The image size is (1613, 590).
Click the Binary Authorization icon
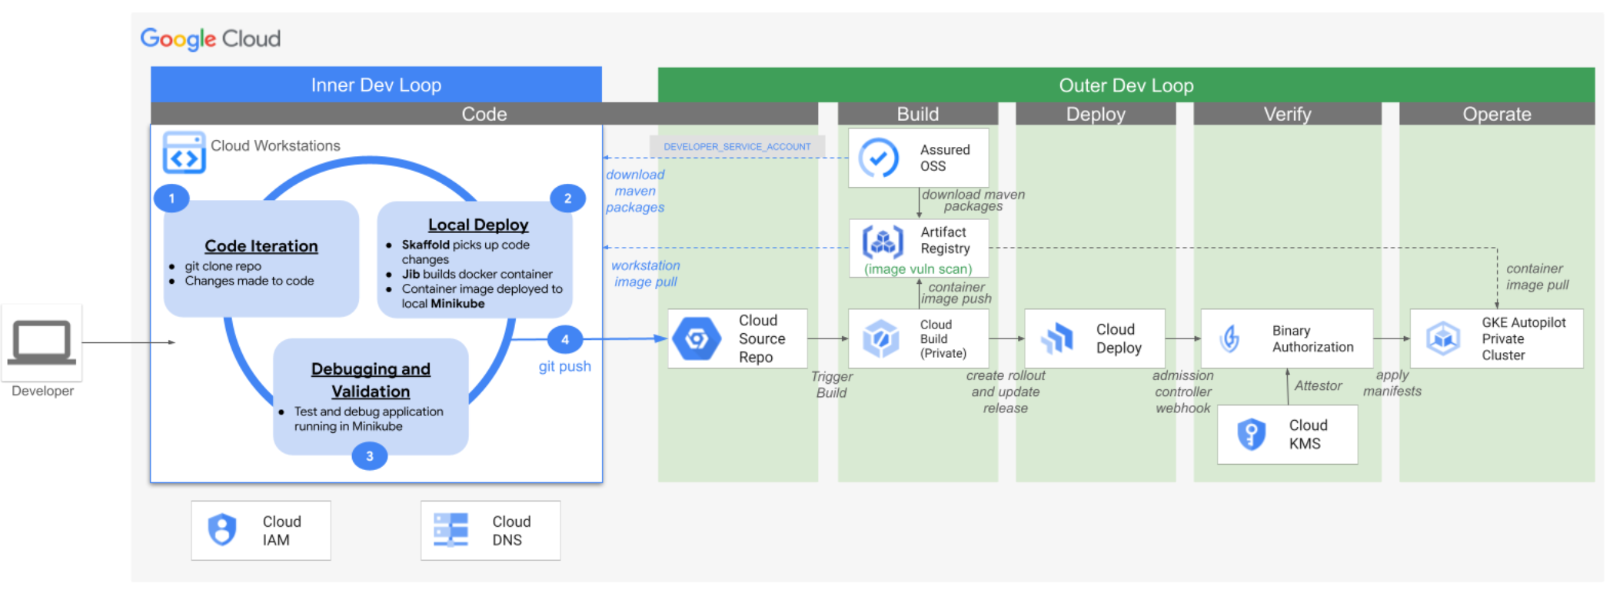(1230, 338)
